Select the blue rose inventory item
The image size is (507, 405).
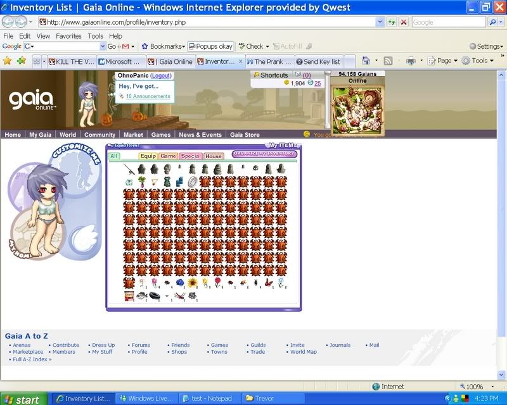(180, 283)
